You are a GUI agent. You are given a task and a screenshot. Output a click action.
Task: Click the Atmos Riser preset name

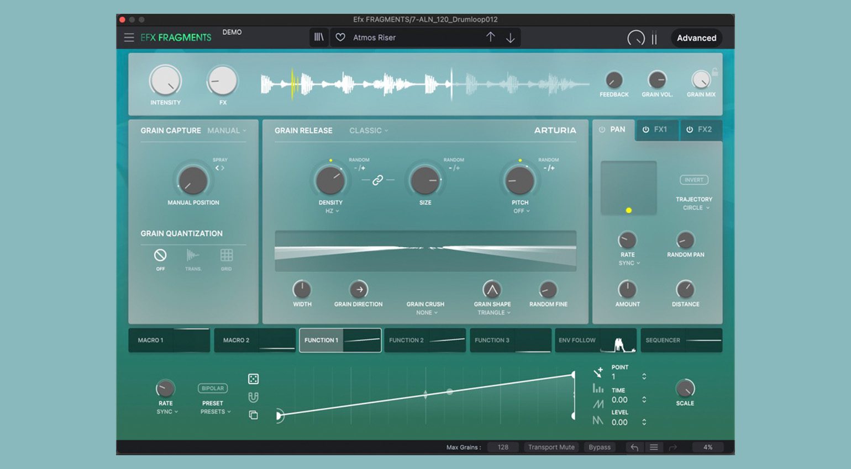374,38
